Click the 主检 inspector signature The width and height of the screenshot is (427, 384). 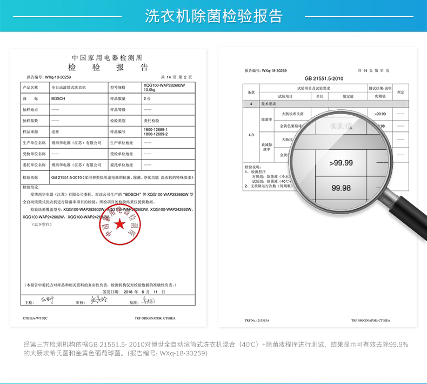click(x=48, y=300)
